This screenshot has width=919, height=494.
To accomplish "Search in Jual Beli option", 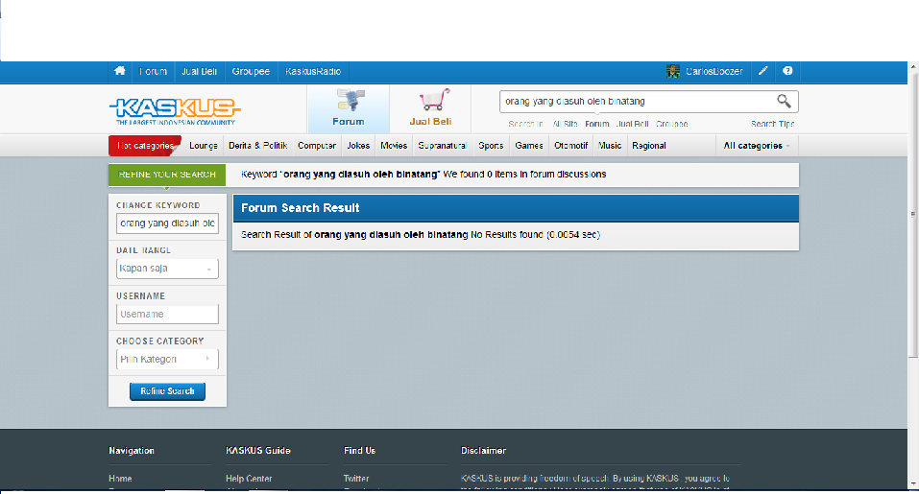I will 633,124.
